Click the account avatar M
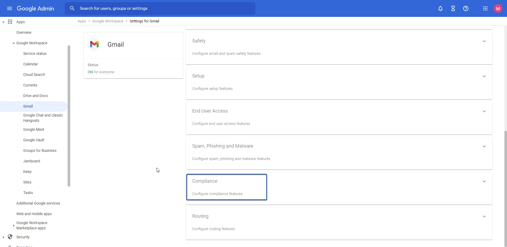The width and height of the screenshot is (507, 247). [x=498, y=8]
